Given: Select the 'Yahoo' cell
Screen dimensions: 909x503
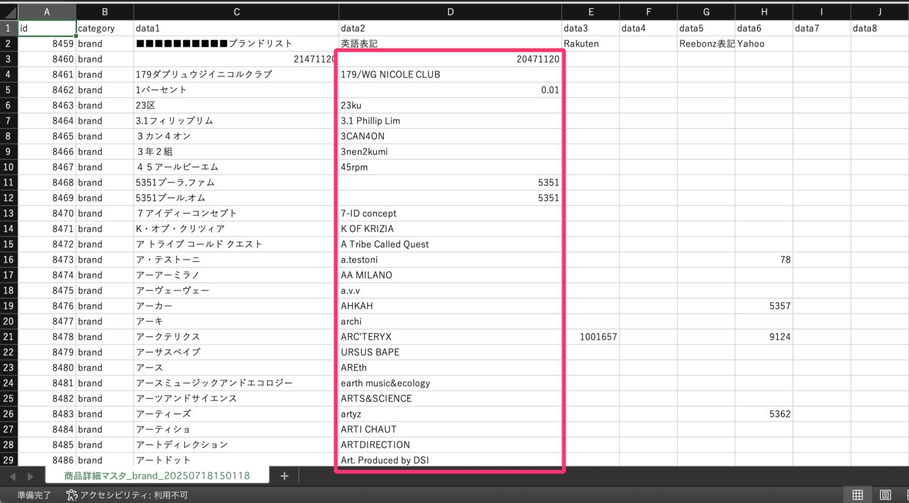Looking at the screenshot, I should [x=764, y=44].
